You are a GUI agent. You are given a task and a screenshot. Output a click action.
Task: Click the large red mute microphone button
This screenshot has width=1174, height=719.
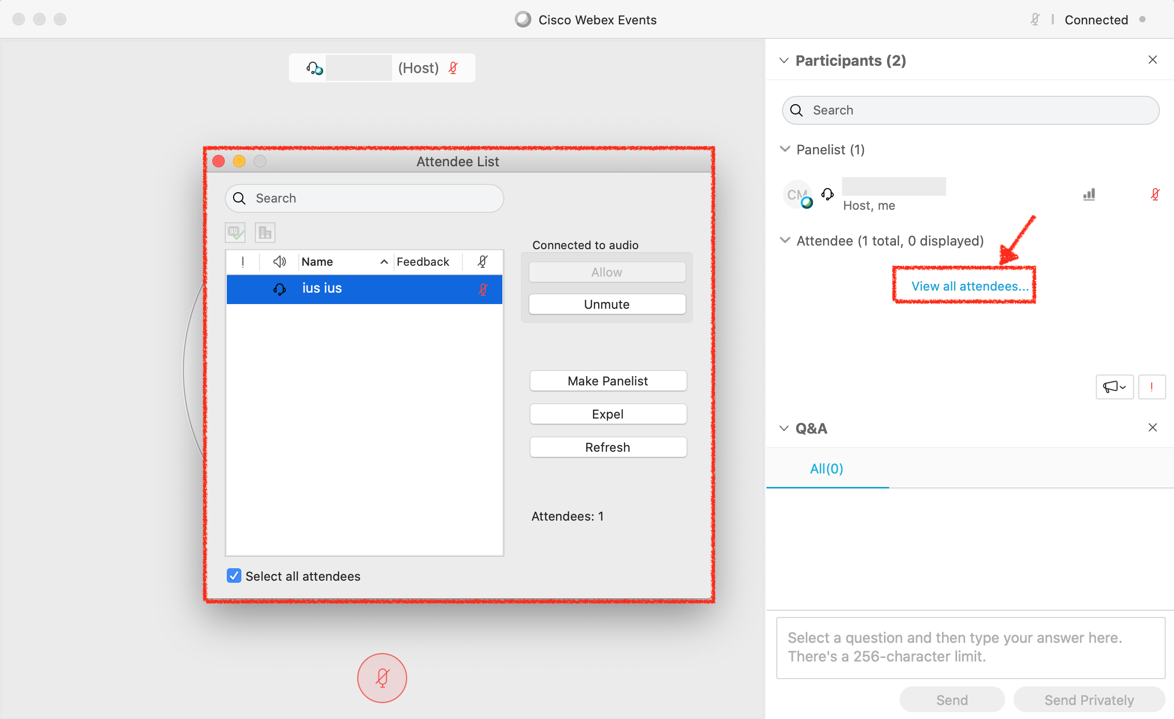tap(382, 678)
